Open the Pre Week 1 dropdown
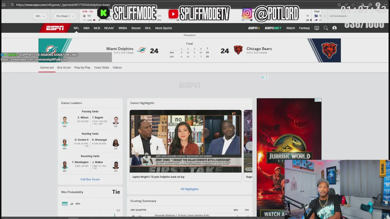Image resolution: width=390 pixels, height=219 pixels. click(x=65, y=16)
